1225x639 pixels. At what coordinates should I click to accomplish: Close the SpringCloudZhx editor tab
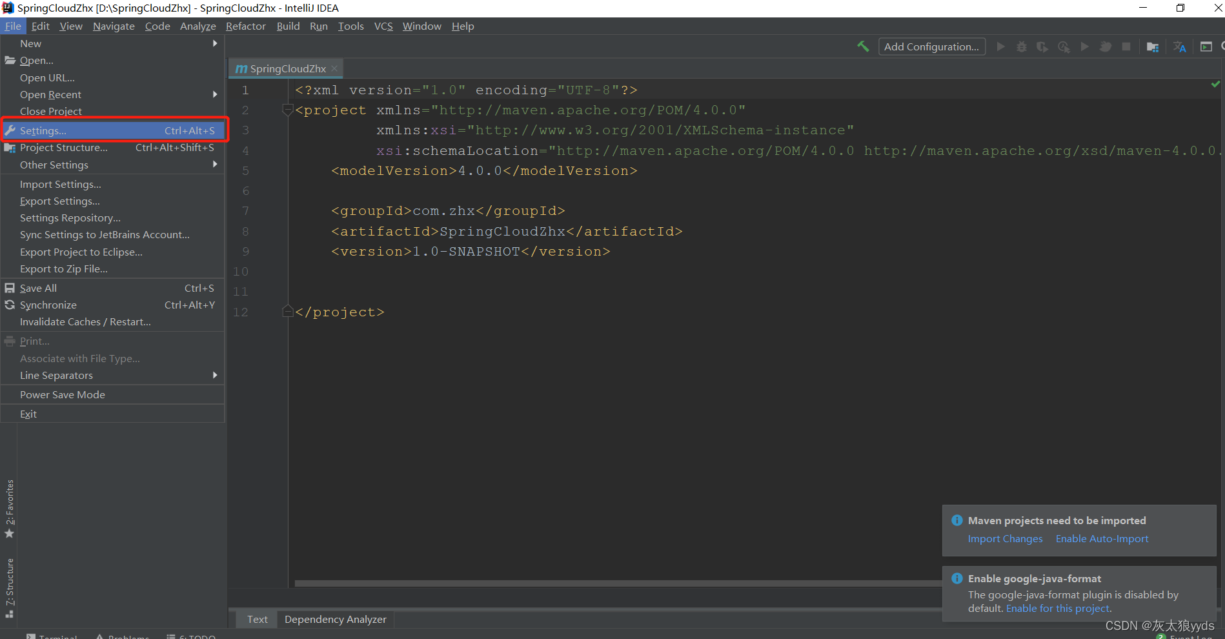click(334, 68)
